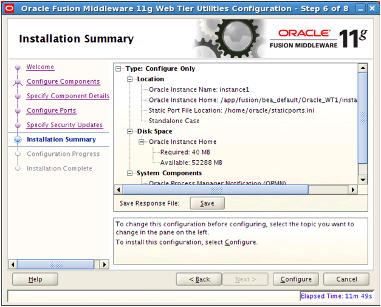Go to the Welcome step
This screenshot has height=307, width=381.
coord(40,67)
